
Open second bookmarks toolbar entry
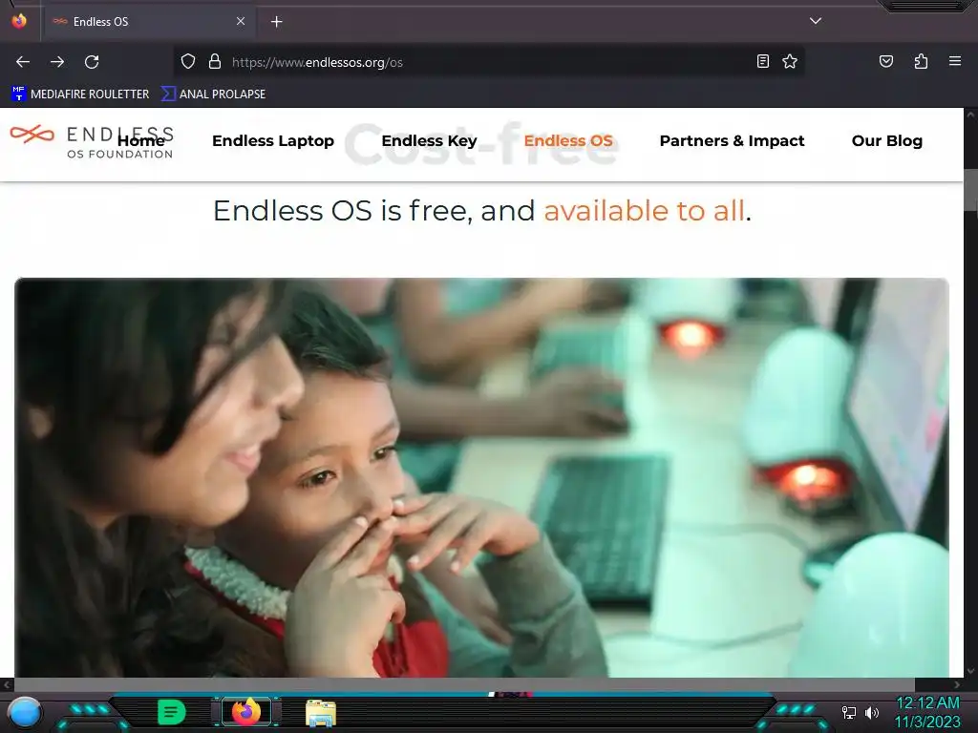tap(213, 94)
